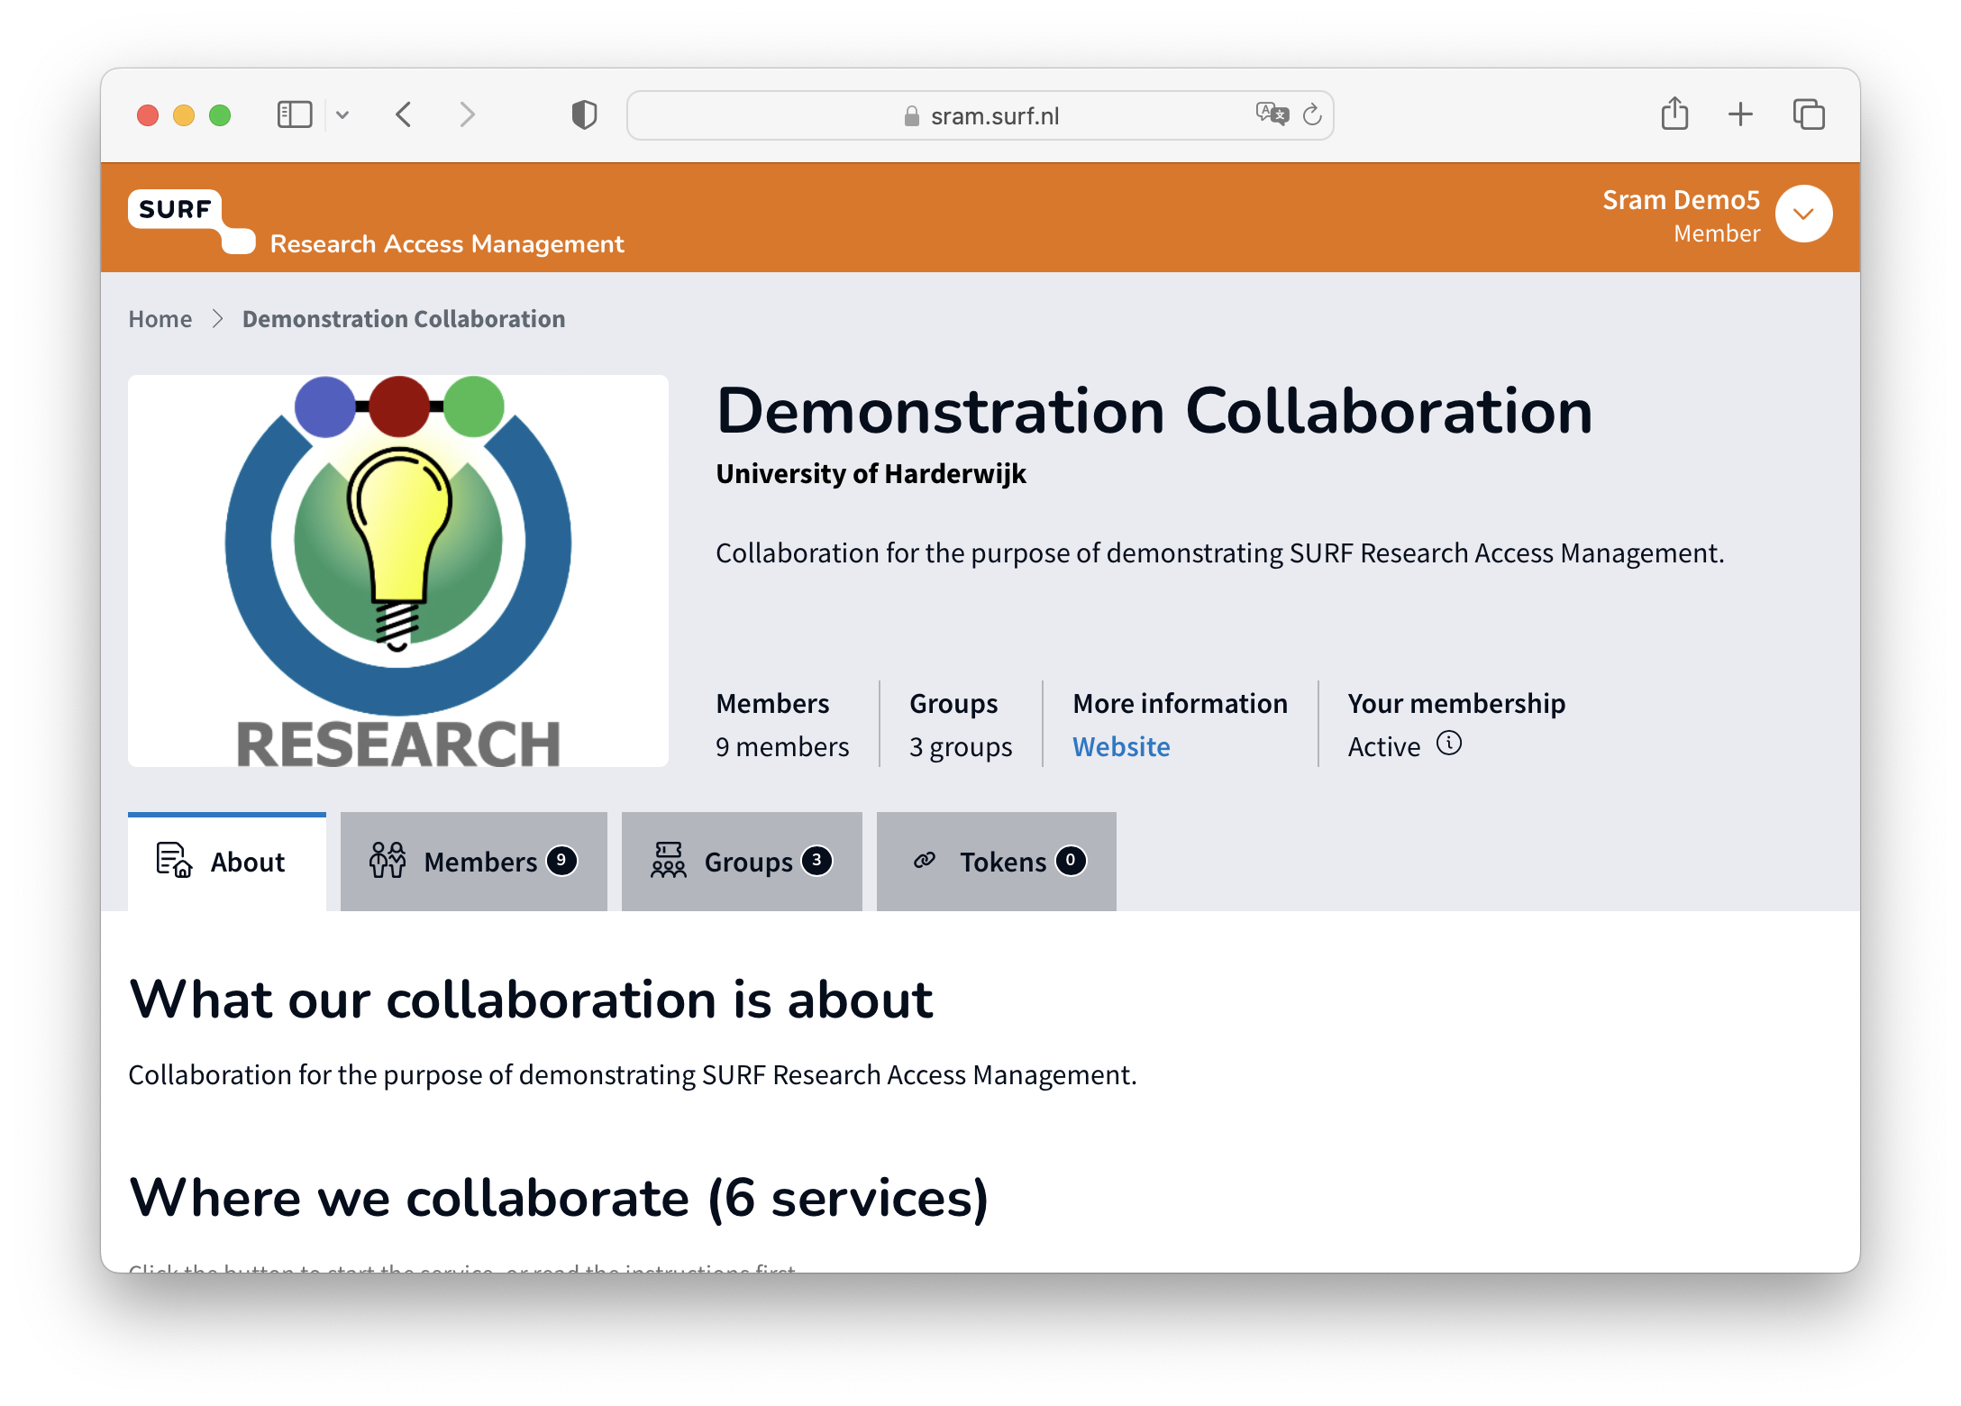Click the 'Research Access Management' header title
The image size is (1961, 1406).
447,244
